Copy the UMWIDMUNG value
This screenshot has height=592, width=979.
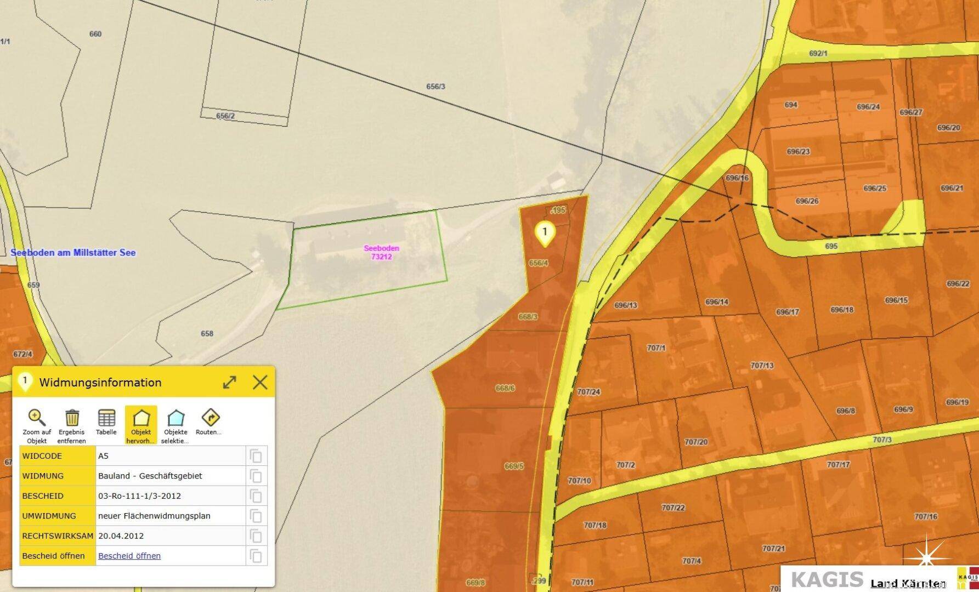[256, 516]
